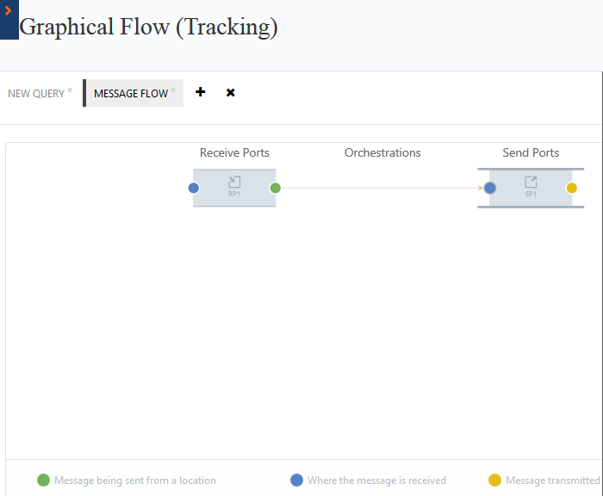This screenshot has height=496, width=603.
Task: Close the NEW QUERY tab
Action: pos(70,89)
